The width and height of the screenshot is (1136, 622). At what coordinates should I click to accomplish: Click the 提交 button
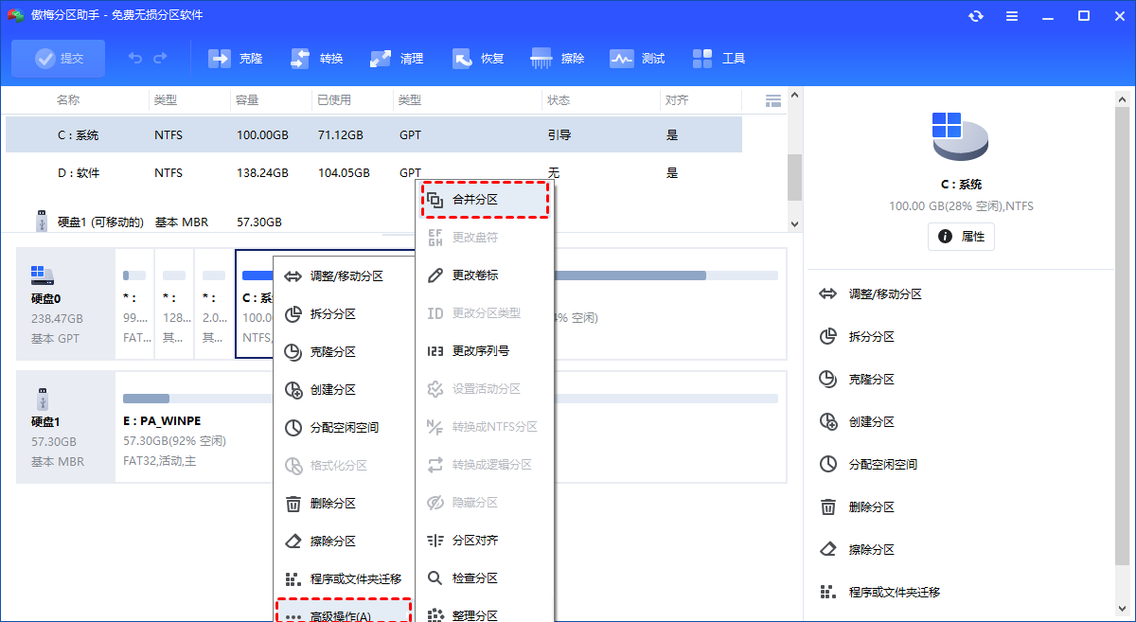pos(58,58)
